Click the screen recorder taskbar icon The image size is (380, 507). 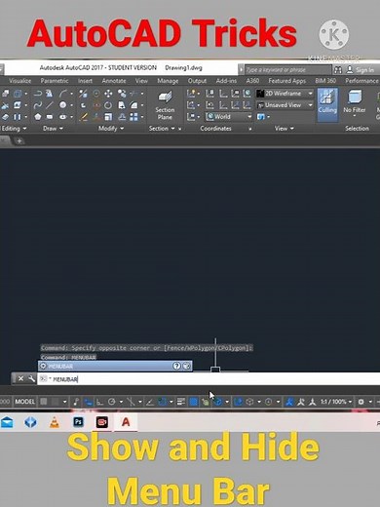[102, 422]
